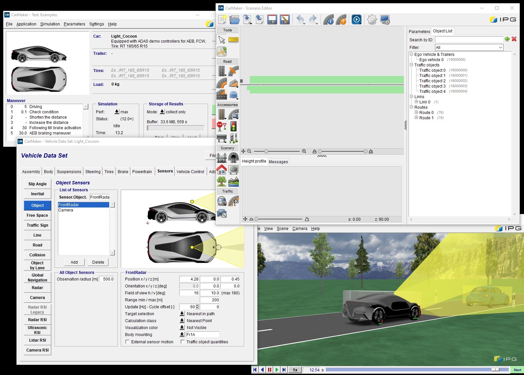Save the scenario with the floppy disk icon

[x=272, y=19]
